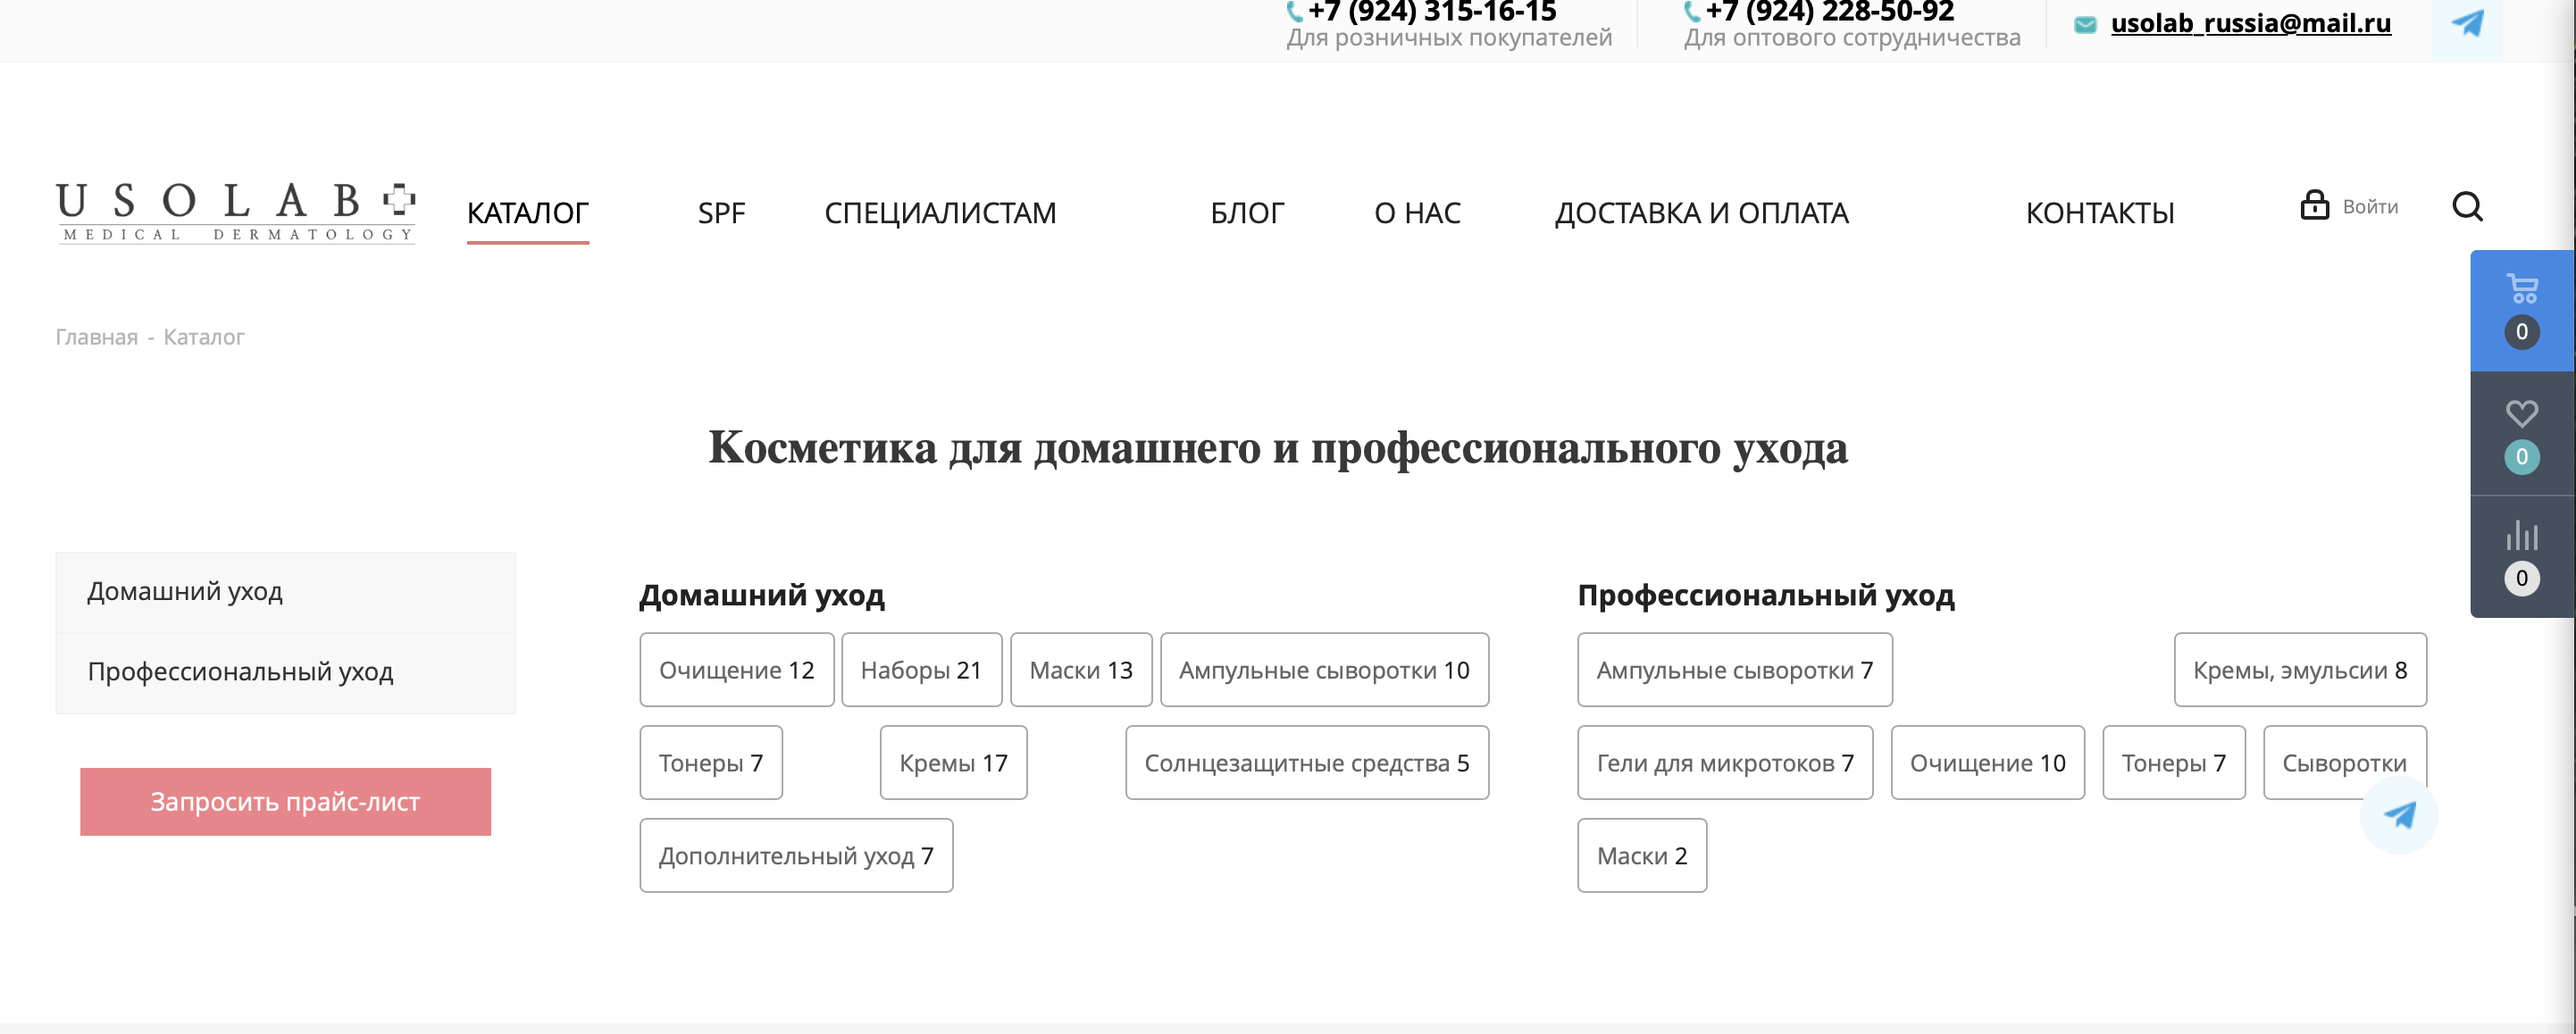2576x1034 pixels.
Task: Click the search magnifier icon
Action: (2467, 207)
